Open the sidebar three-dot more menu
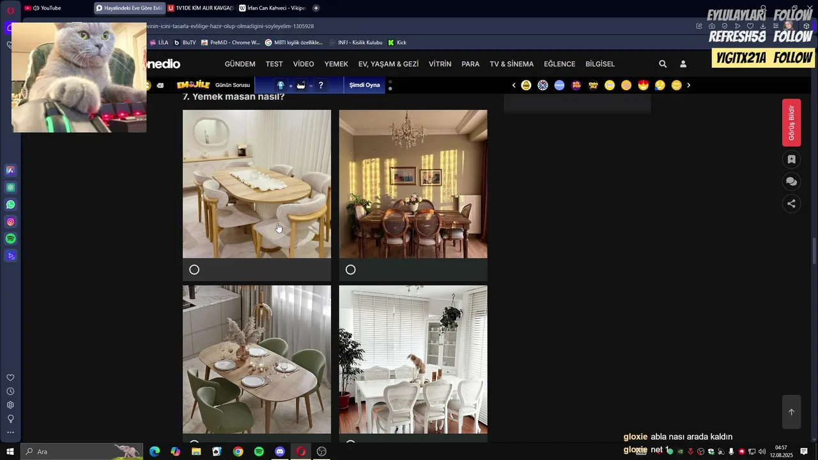The image size is (818, 460). tap(10, 433)
